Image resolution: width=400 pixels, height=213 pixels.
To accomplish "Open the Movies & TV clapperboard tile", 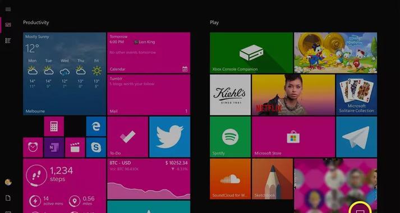I will tap(75, 147).
